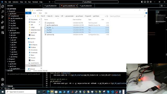Click the errors and warnings status bar indicator

(7, 89)
